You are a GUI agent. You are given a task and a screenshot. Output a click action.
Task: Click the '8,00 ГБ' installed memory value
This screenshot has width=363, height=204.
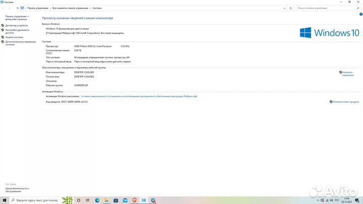(78, 50)
